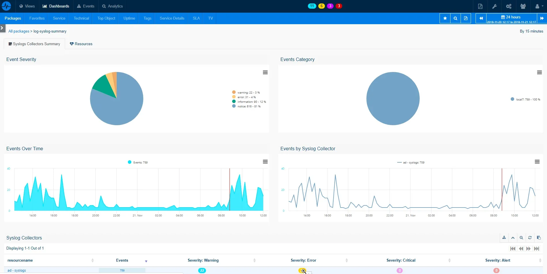Image resolution: width=547 pixels, height=274 pixels.
Task: Open the Uptime dashboard tab
Action: (x=129, y=18)
